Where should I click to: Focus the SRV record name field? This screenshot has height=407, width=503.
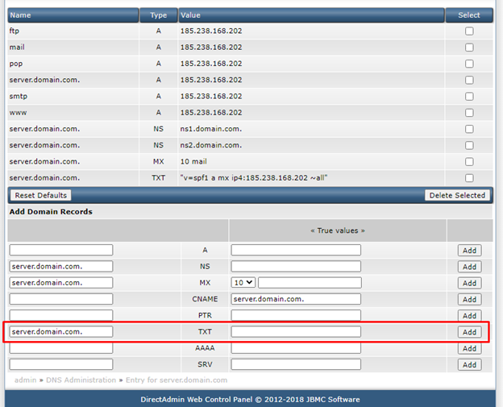61,364
